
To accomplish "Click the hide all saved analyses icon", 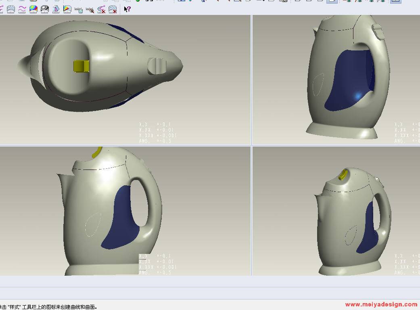I will tap(90, 10).
